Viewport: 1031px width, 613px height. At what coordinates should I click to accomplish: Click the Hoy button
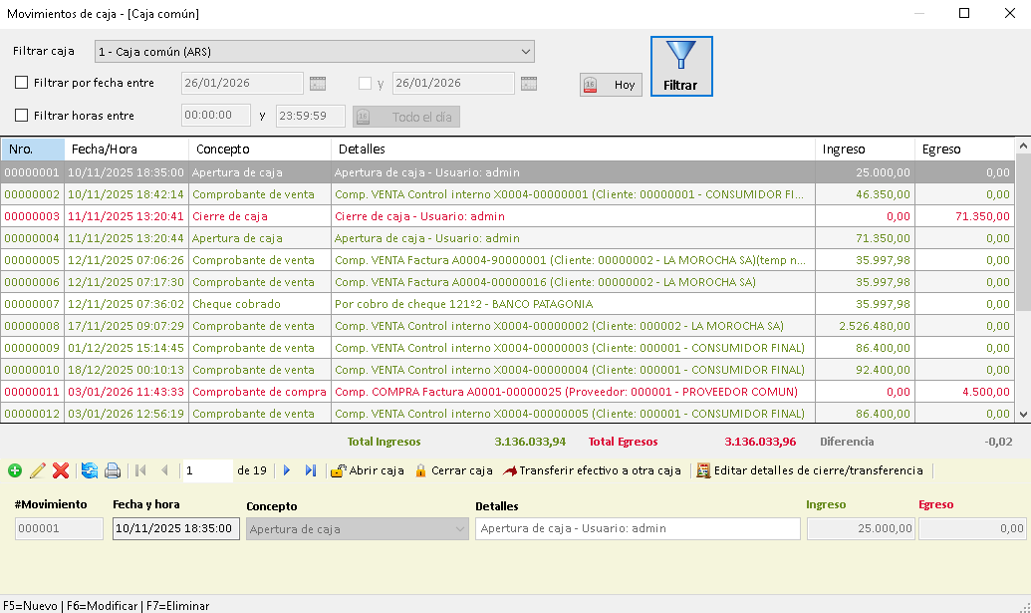coord(611,85)
